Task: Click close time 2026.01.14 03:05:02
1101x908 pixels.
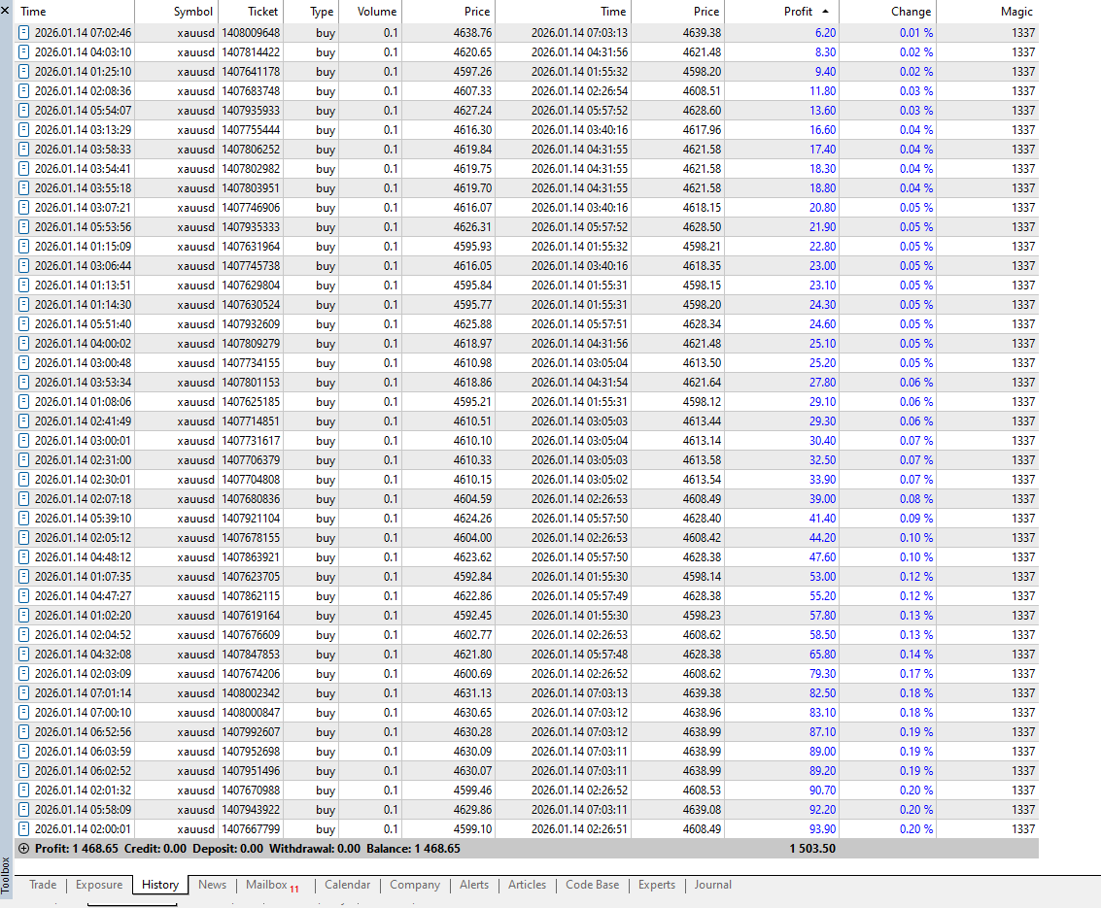Action: click(579, 480)
